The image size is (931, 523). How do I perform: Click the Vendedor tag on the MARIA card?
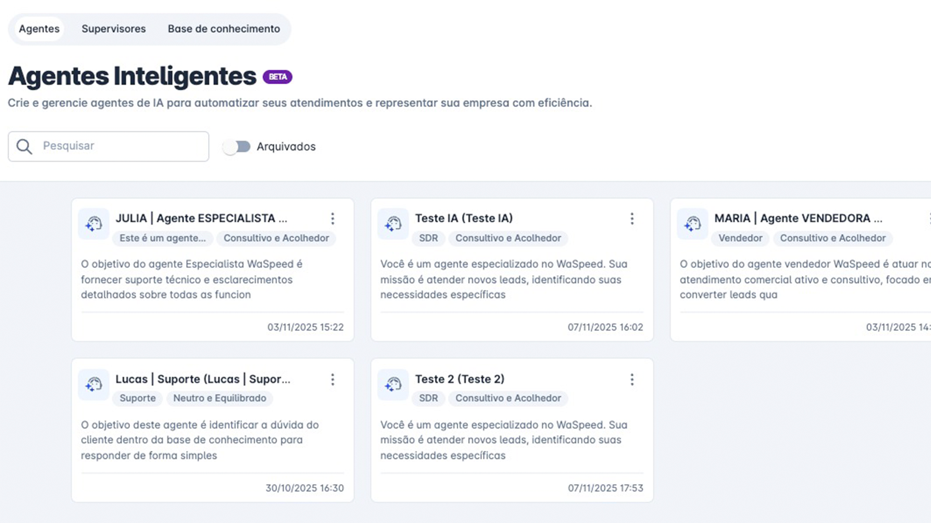pyautogui.click(x=740, y=238)
